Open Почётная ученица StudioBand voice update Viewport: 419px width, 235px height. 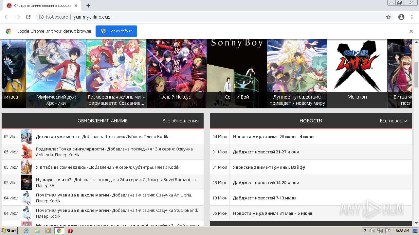(117, 213)
